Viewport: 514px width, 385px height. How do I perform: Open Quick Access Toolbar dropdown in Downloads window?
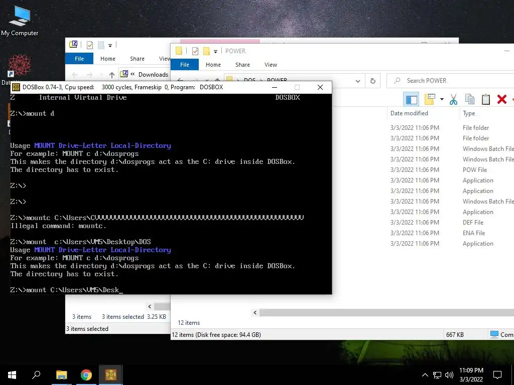pos(110,45)
